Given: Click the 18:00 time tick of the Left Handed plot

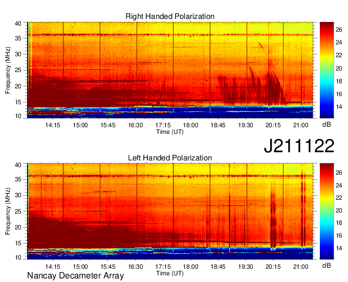Looking at the screenshot, I should click(191, 266).
